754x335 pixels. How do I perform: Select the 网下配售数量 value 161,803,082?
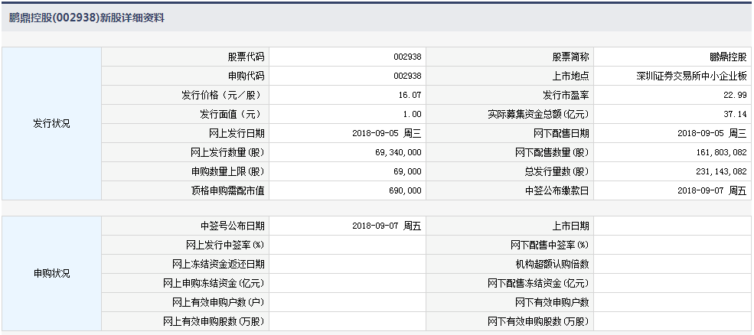click(718, 152)
